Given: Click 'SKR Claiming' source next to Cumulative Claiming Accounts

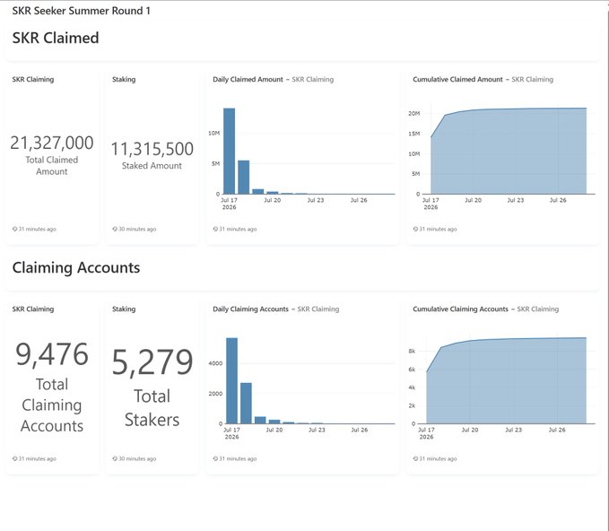Looking at the screenshot, I should pyautogui.click(x=538, y=309).
